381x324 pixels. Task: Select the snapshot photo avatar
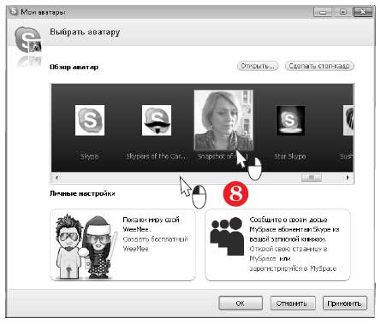tap(223, 120)
